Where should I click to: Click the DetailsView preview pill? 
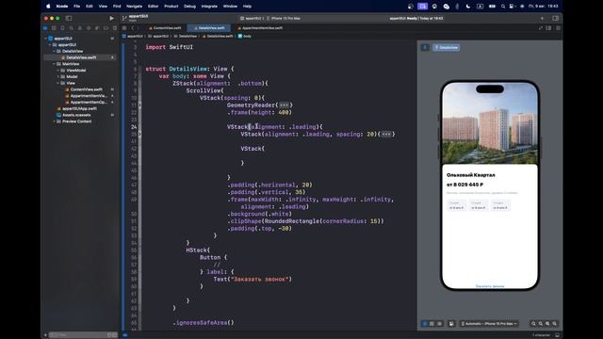446,48
